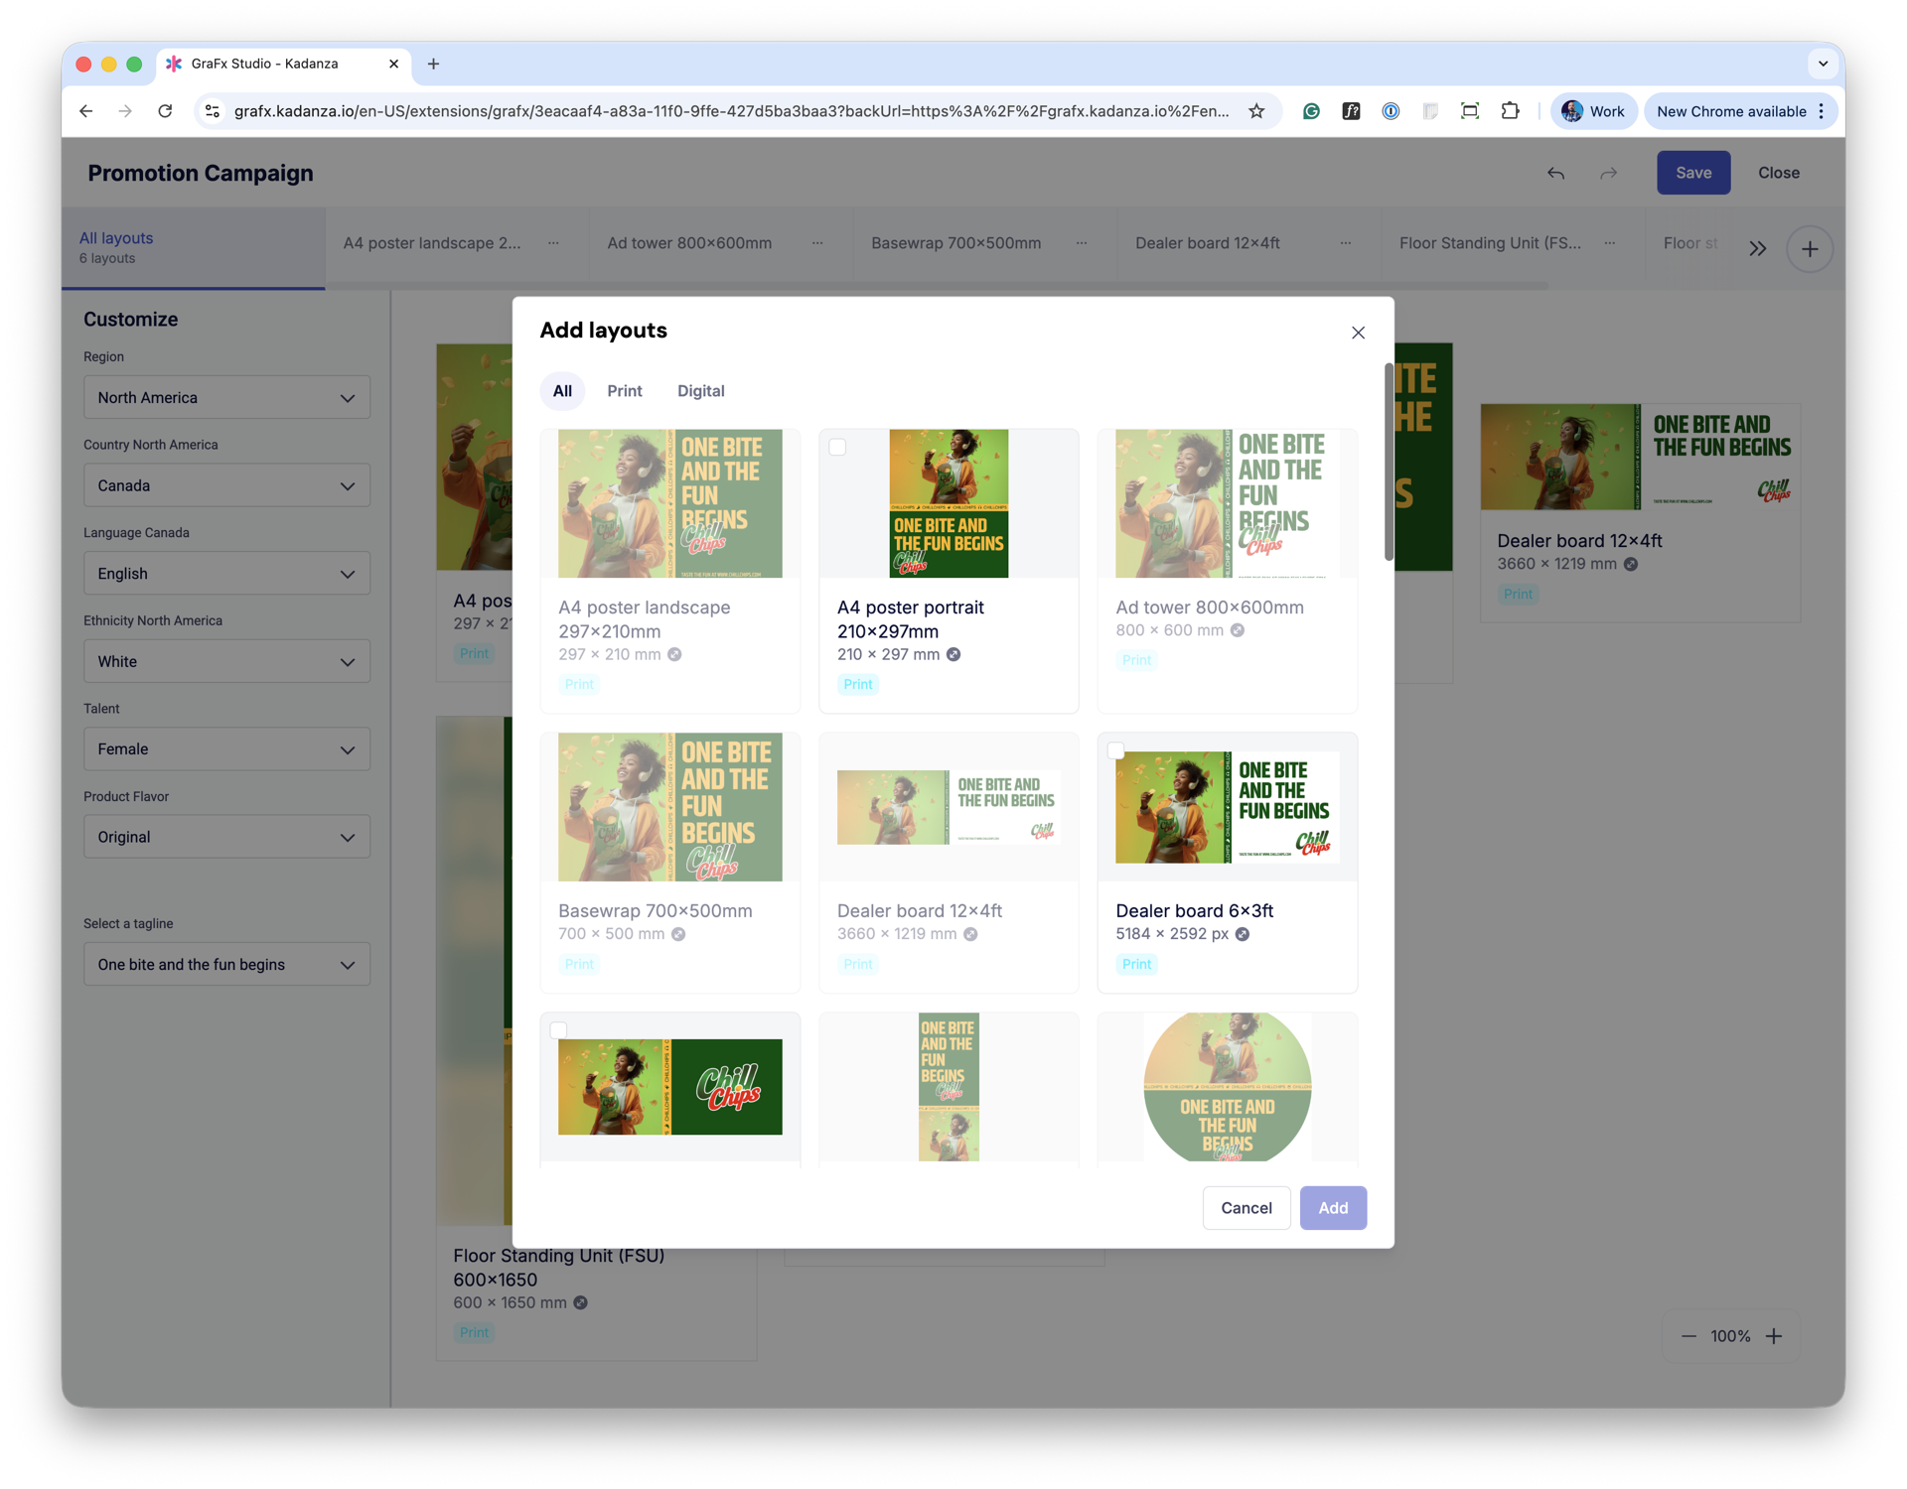Tick the Dealer board 6×3ft checkbox
The height and width of the screenshot is (1489, 1907).
[1115, 750]
